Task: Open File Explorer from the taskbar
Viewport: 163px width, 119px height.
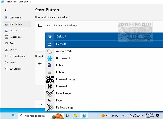Action: coord(76,116)
